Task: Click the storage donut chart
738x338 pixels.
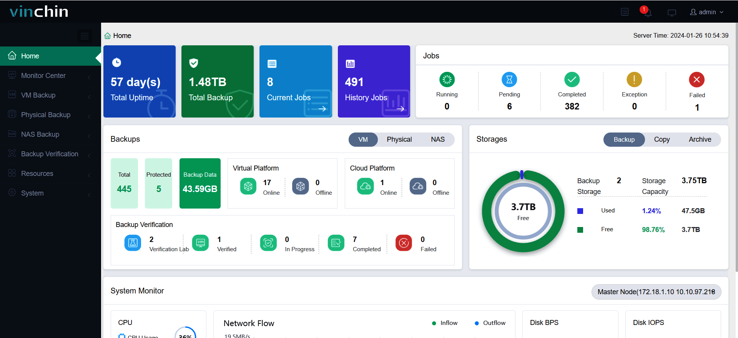Action: coord(523,211)
